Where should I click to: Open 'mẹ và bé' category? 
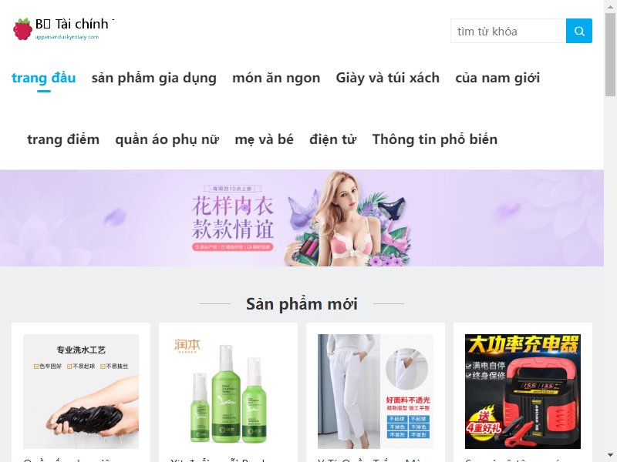(264, 139)
